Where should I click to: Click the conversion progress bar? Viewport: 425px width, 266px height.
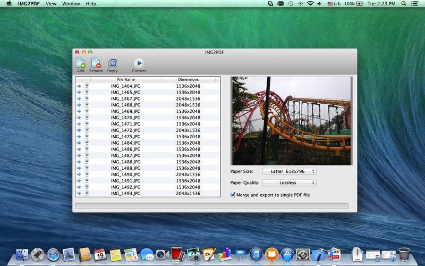pyautogui.click(x=211, y=205)
